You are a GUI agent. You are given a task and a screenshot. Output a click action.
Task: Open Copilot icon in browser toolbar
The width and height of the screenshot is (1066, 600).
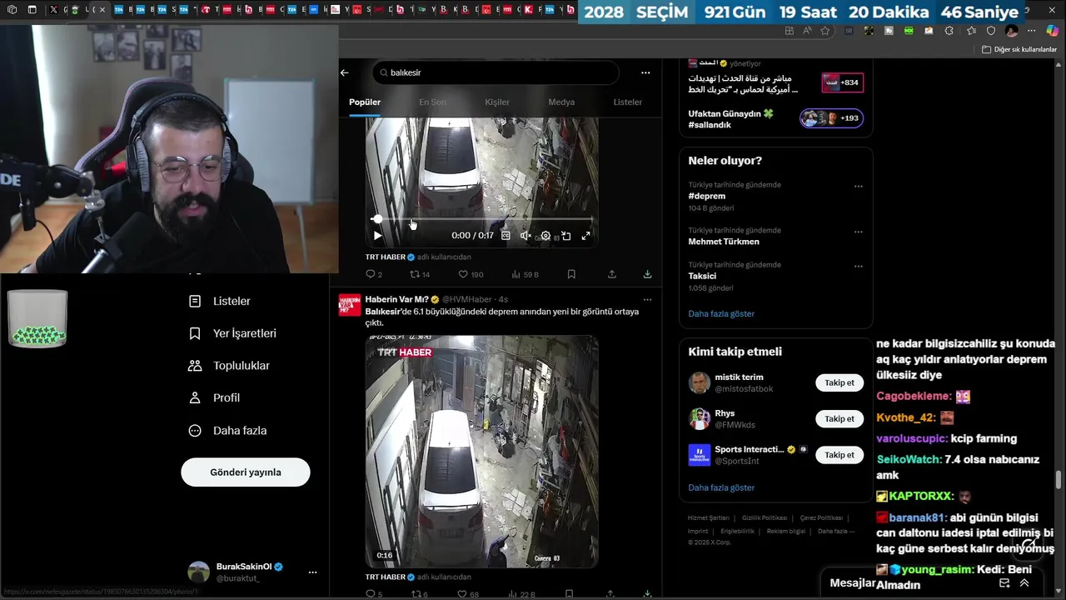coord(1052,31)
